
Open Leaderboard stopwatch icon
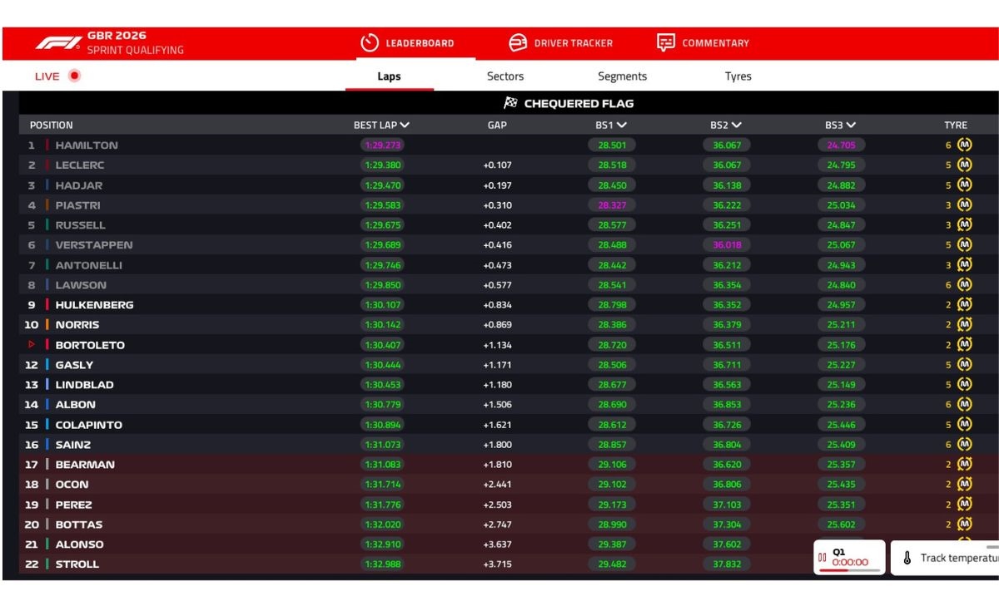pos(370,42)
